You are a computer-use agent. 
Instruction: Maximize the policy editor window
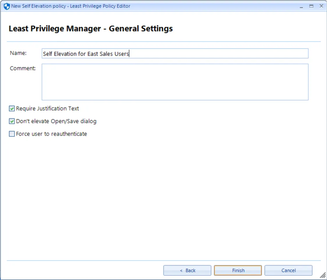coord(312,6)
